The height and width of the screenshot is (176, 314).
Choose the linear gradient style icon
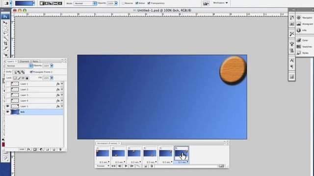pyautogui.click(x=42, y=3)
